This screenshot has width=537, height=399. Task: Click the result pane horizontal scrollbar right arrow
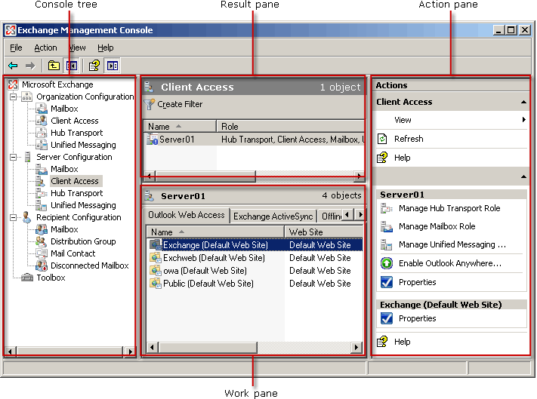click(359, 176)
